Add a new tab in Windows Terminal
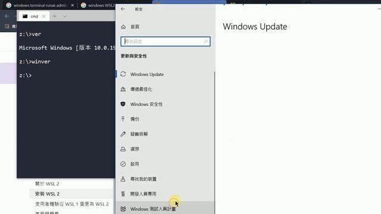Viewport: 381px width, 214px height. (55, 16)
